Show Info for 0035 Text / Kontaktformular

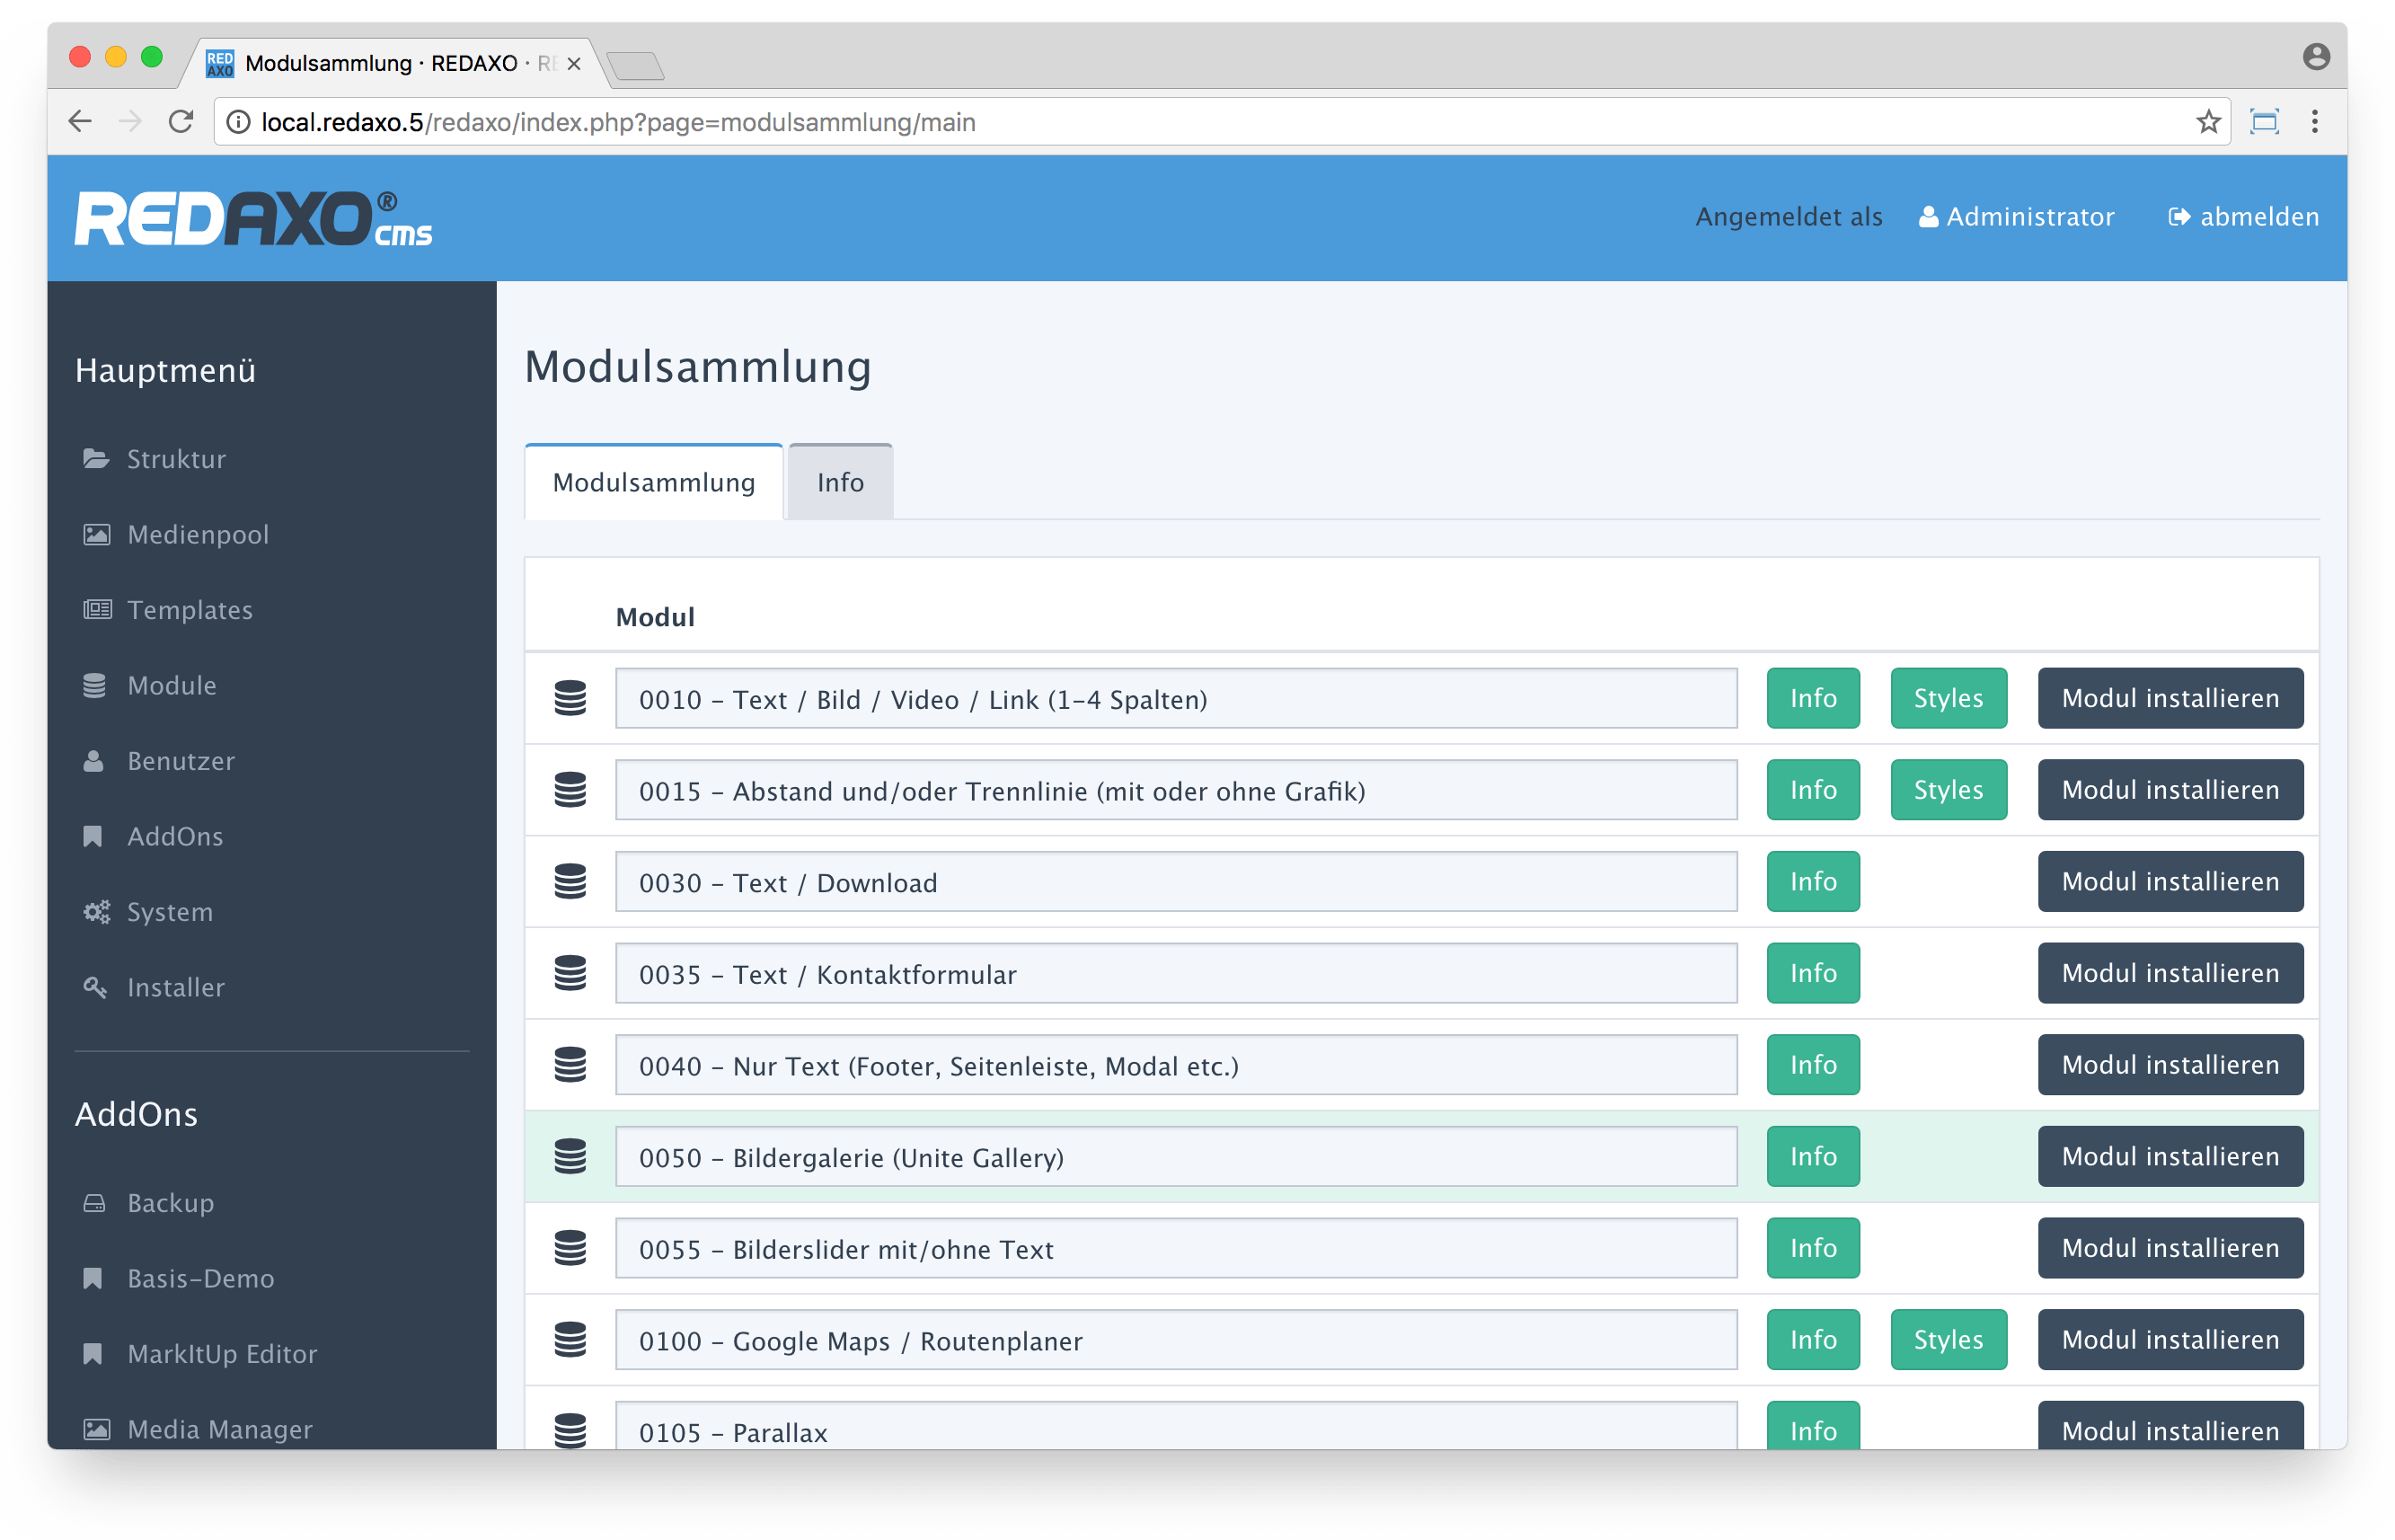pos(1812,973)
